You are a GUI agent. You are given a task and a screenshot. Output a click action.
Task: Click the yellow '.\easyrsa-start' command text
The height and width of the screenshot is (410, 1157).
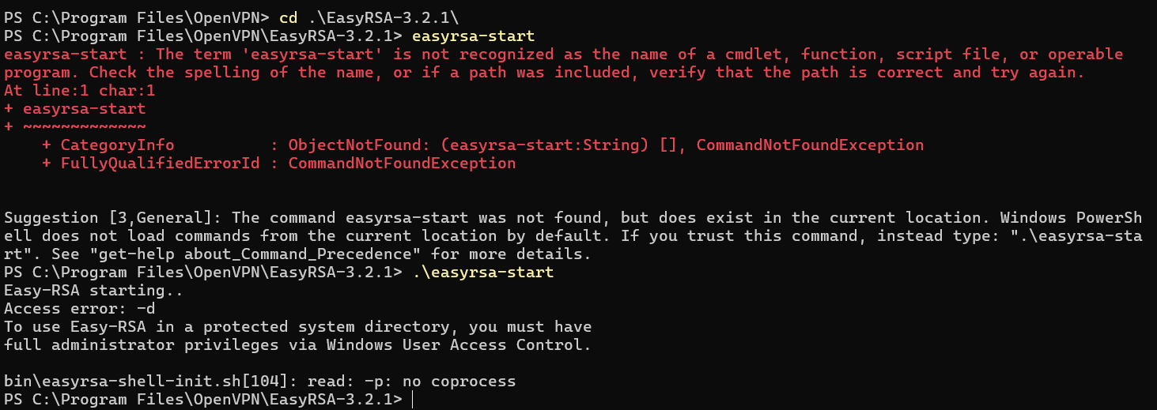click(483, 273)
